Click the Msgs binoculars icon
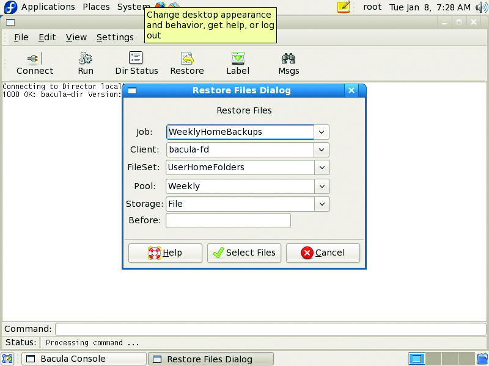The image size is (489, 366). 289,59
